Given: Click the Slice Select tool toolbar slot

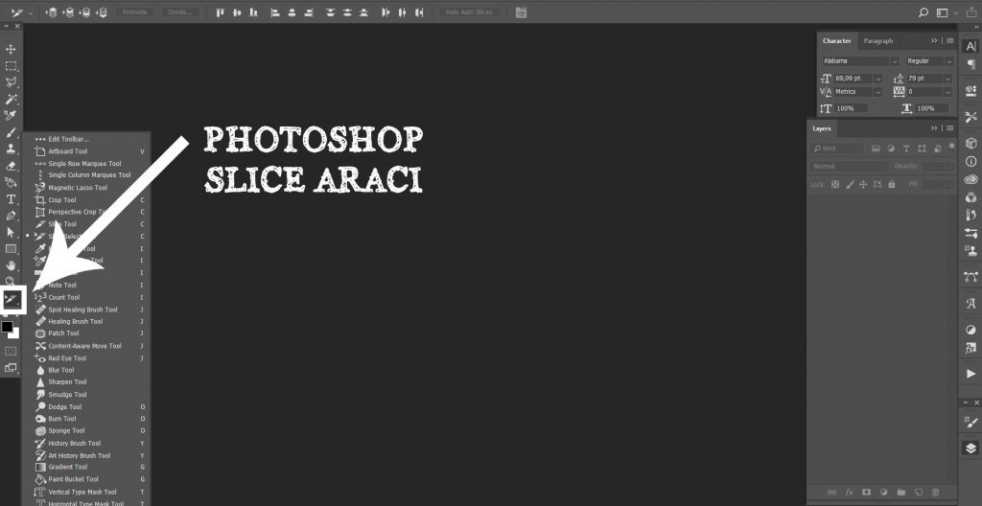Looking at the screenshot, I should [12, 300].
